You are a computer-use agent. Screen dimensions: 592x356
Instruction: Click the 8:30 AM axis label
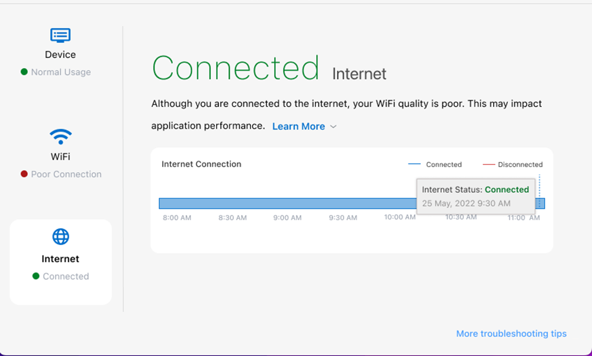(232, 218)
